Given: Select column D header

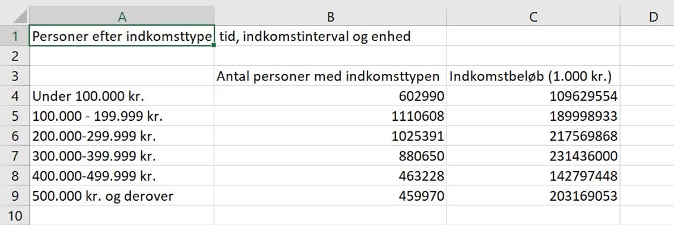Looking at the screenshot, I should click(647, 17).
